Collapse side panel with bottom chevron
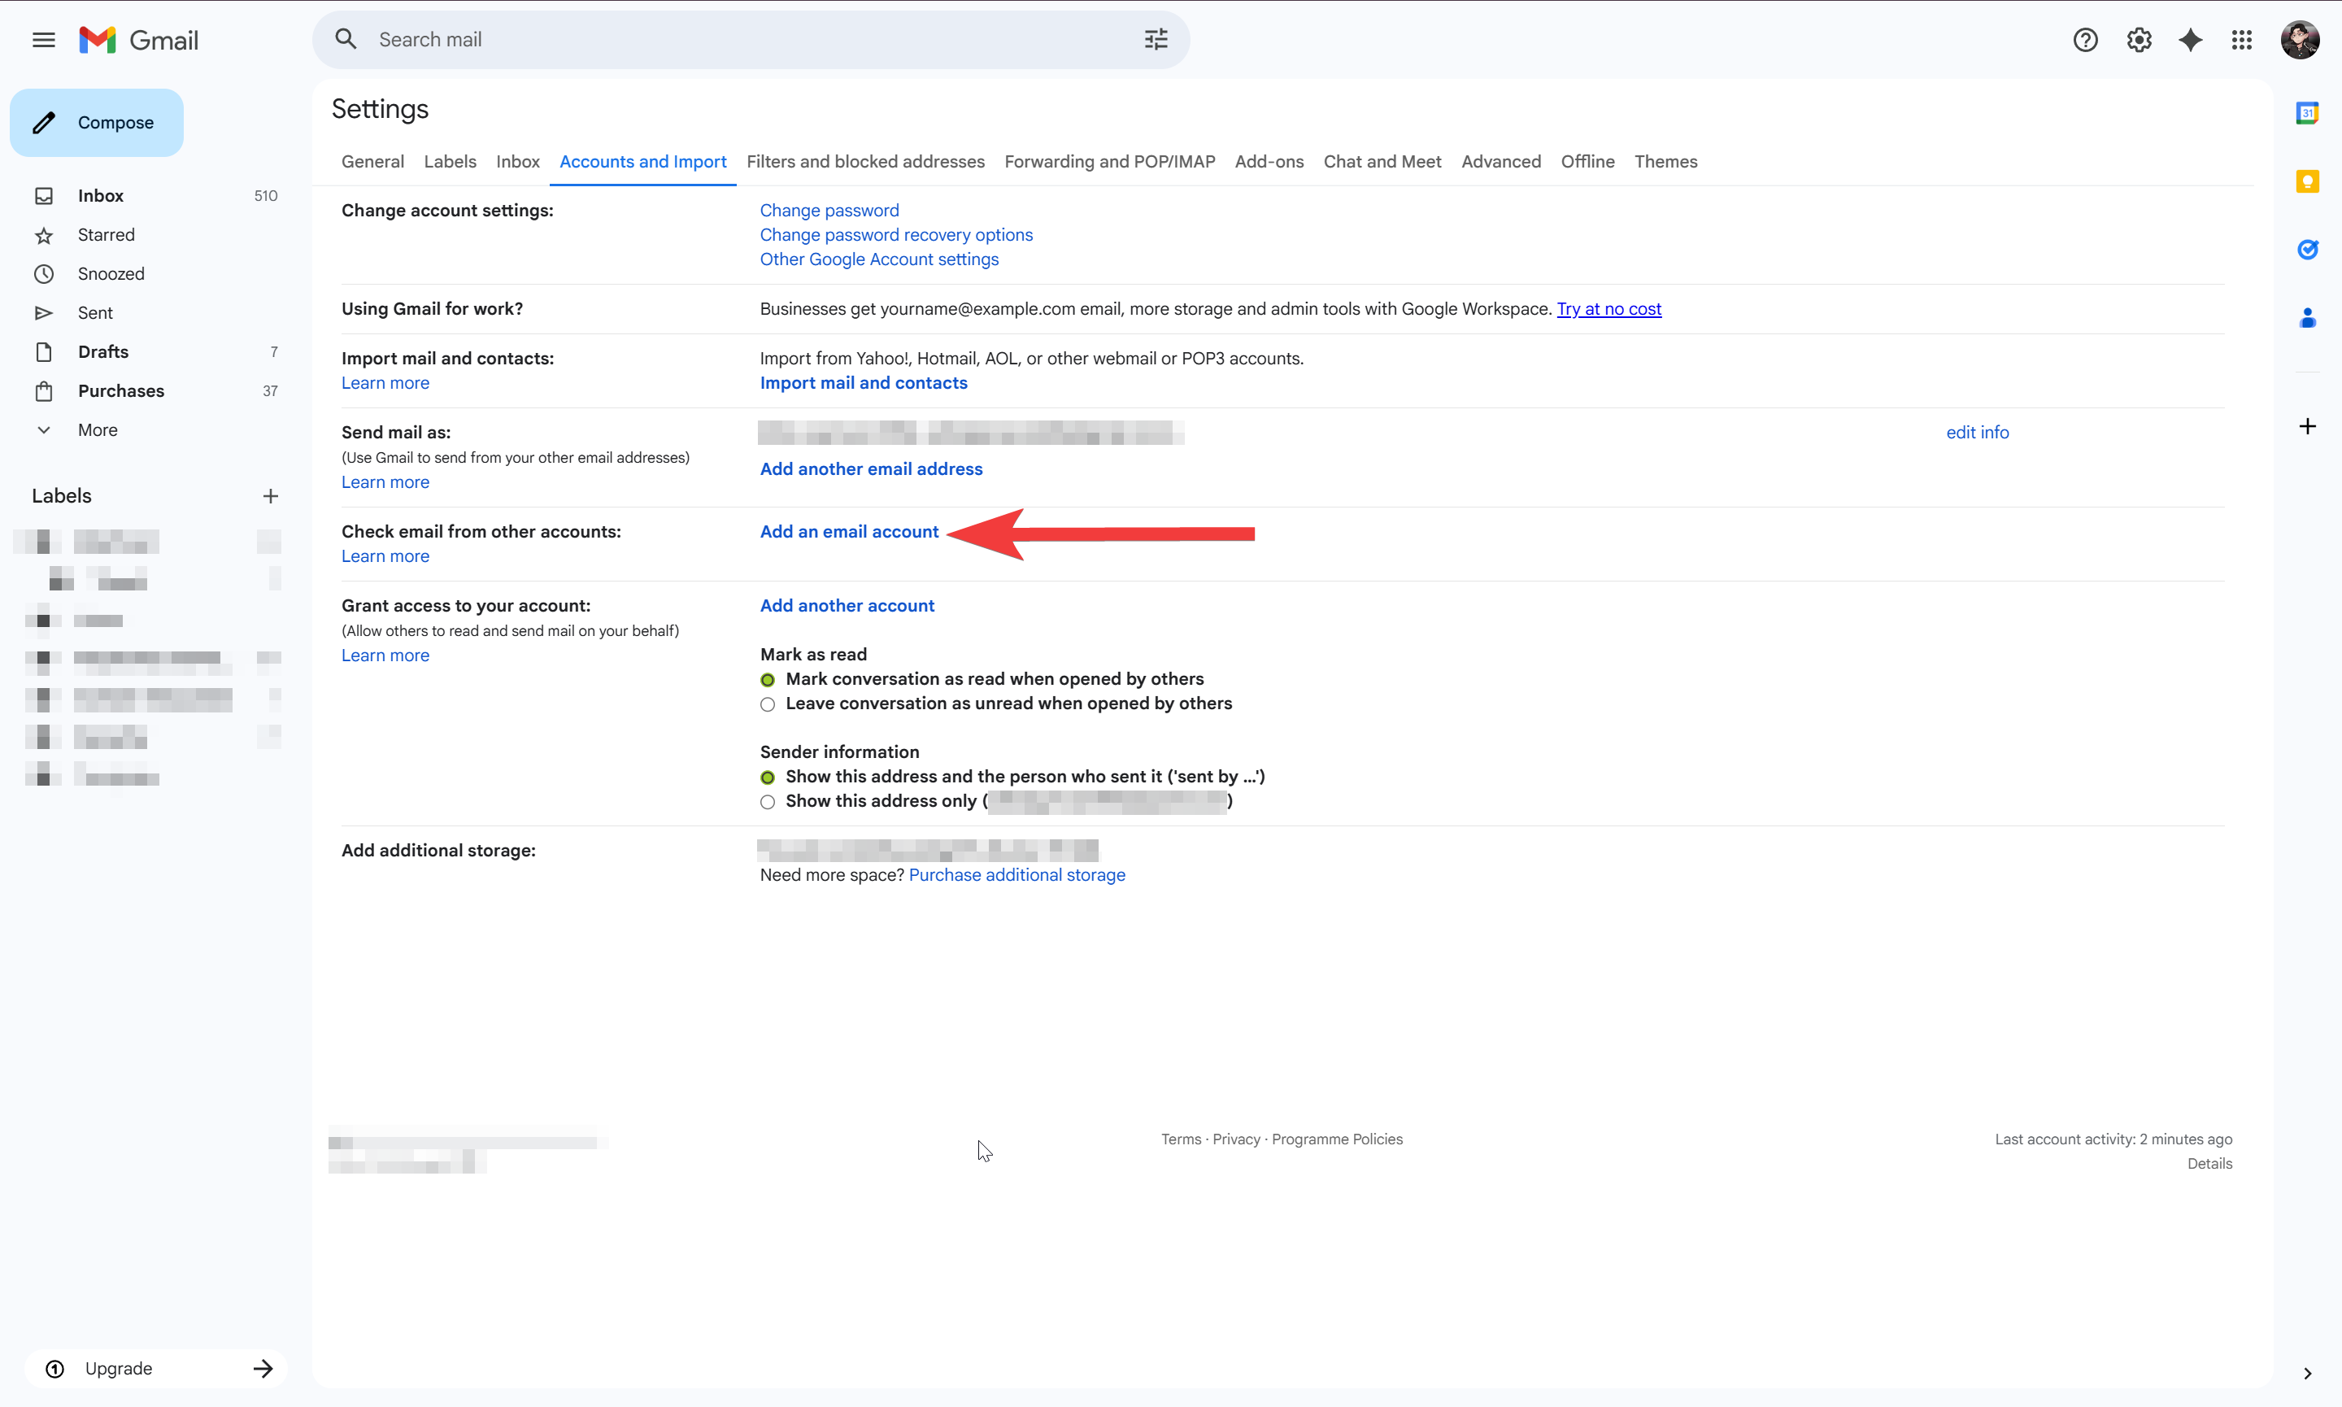The image size is (2342, 1407). pyautogui.click(x=2307, y=1374)
